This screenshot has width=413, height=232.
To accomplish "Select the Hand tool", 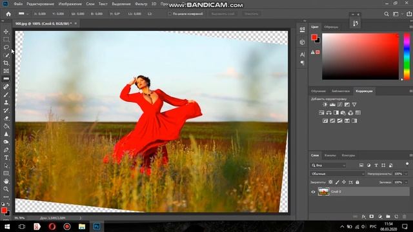I will tap(6, 182).
